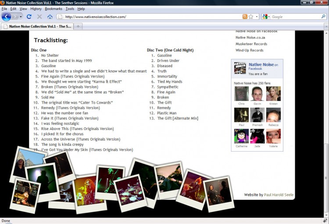Click "Plastic Man" track text
329x224 pixels.
(167, 113)
